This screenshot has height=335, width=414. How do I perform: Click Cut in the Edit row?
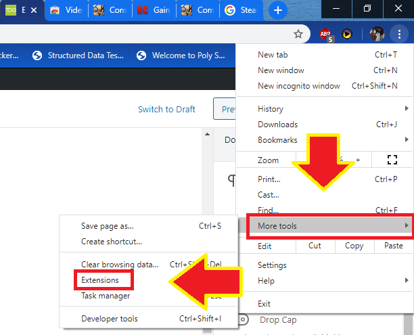coord(315,246)
